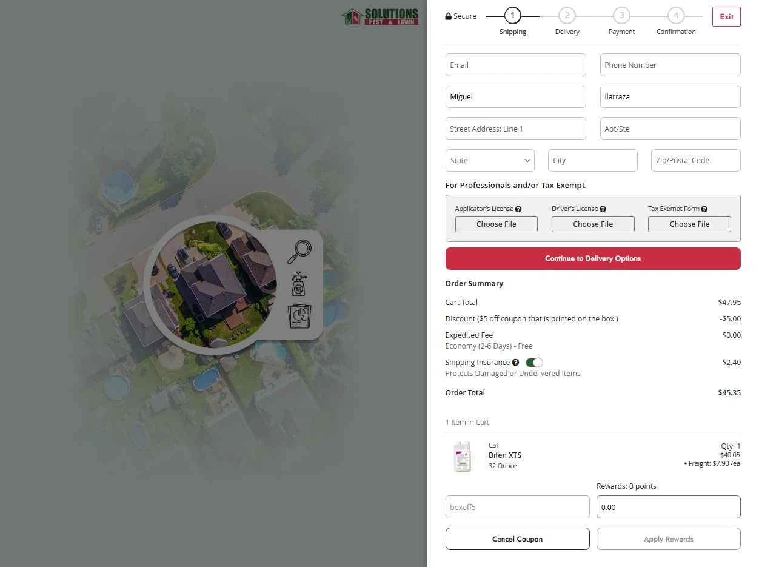Screen dimensions: 759x567
Task: Click the Cart Total amount $47.95
Action: (x=729, y=303)
